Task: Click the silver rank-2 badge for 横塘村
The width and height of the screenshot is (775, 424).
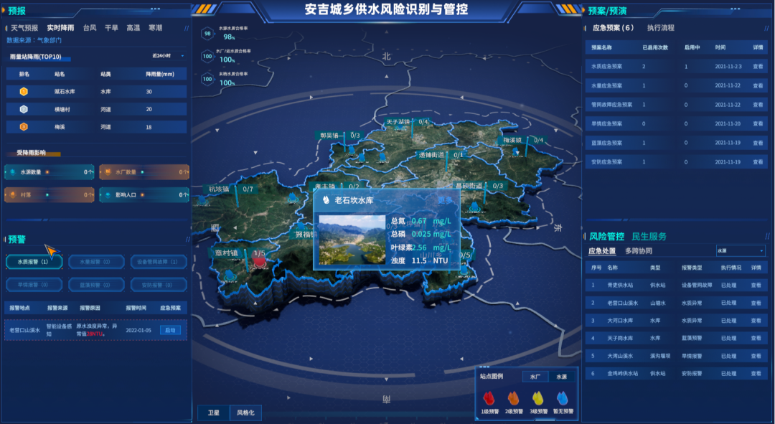Action: tap(24, 109)
